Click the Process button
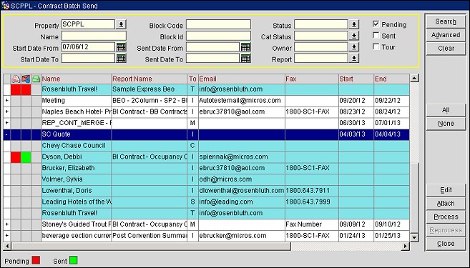The width and height of the screenshot is (470, 268). point(446,217)
